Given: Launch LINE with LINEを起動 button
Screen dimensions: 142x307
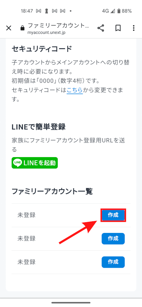Looking at the screenshot, I should coord(35,163).
